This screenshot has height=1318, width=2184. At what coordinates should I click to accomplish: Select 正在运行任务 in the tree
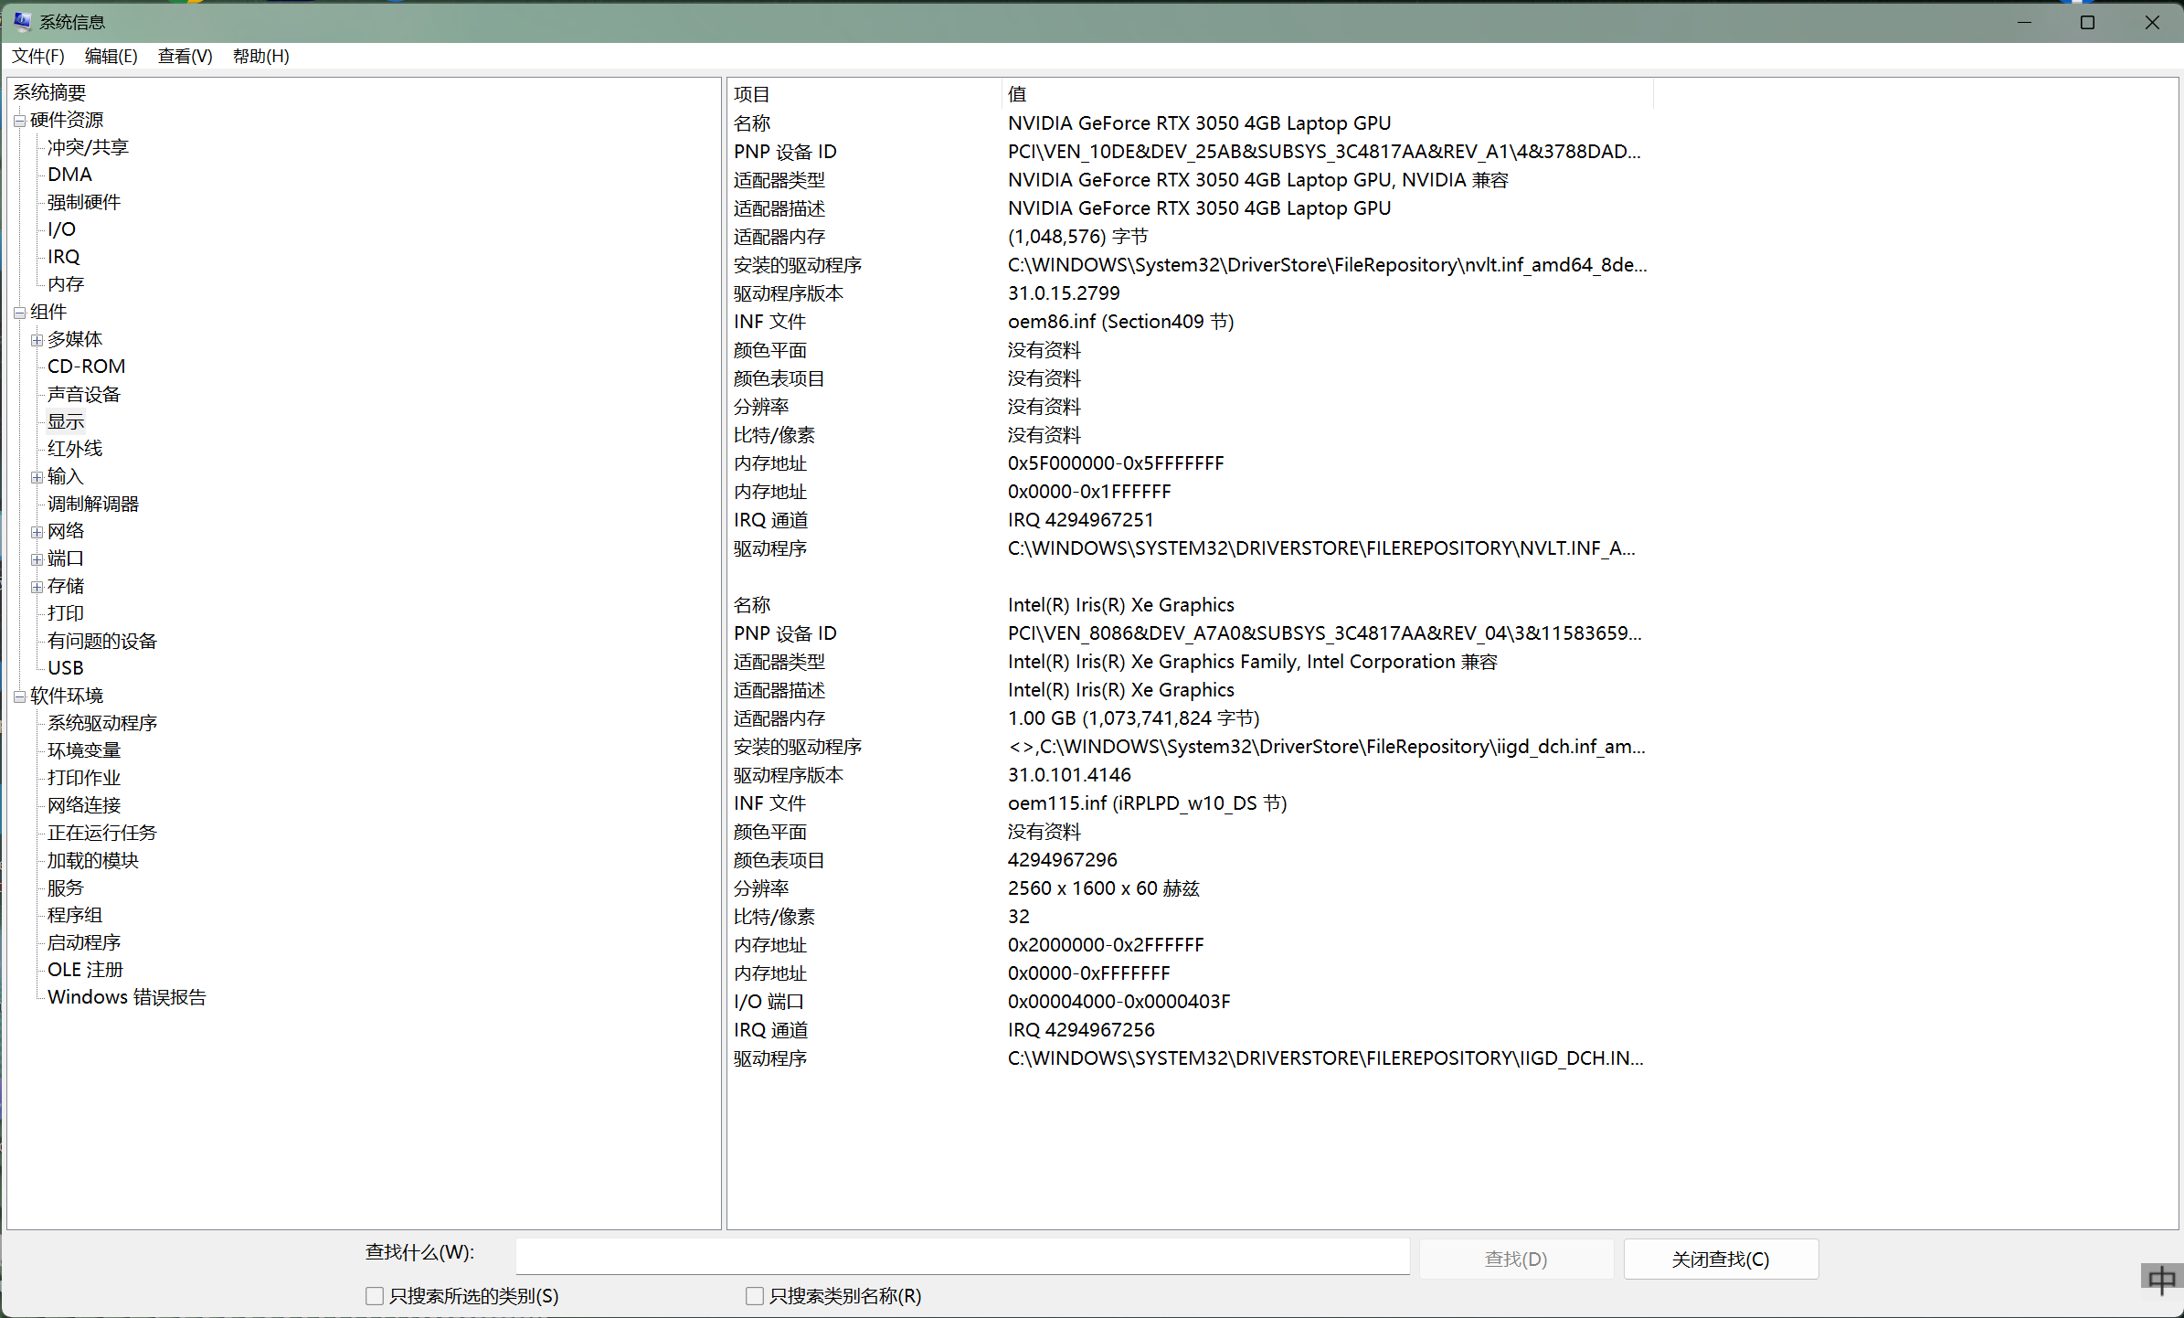tap(101, 833)
